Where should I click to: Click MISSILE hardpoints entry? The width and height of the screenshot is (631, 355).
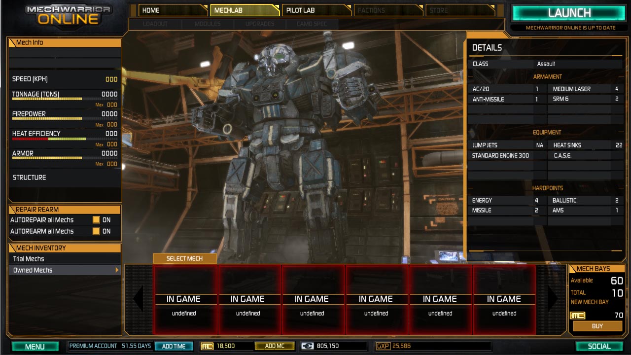click(507, 211)
